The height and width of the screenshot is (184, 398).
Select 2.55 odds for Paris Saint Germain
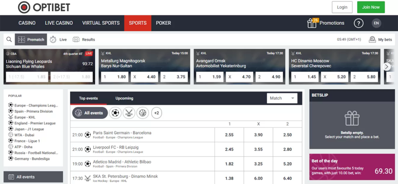click(x=229, y=135)
